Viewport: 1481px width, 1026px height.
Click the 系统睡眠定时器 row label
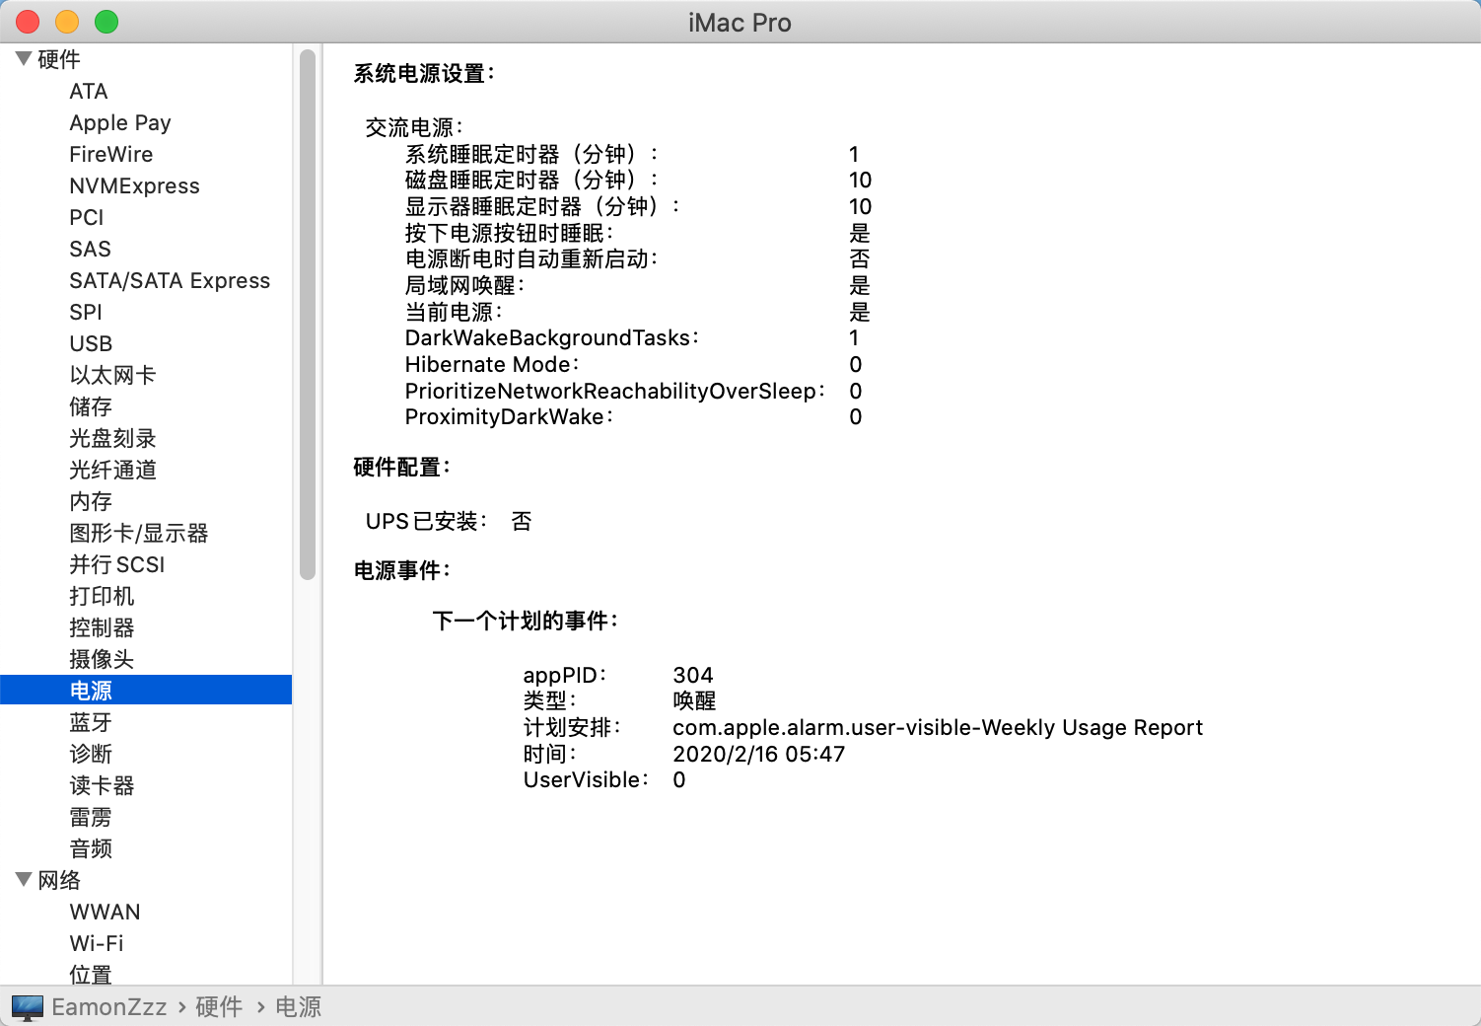531,154
